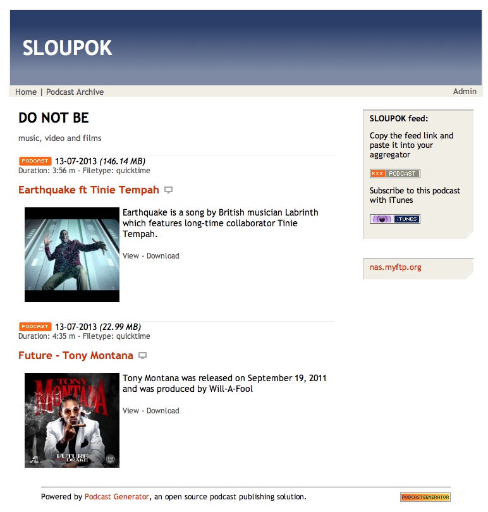Download the Tony Montana episode

pos(162,410)
